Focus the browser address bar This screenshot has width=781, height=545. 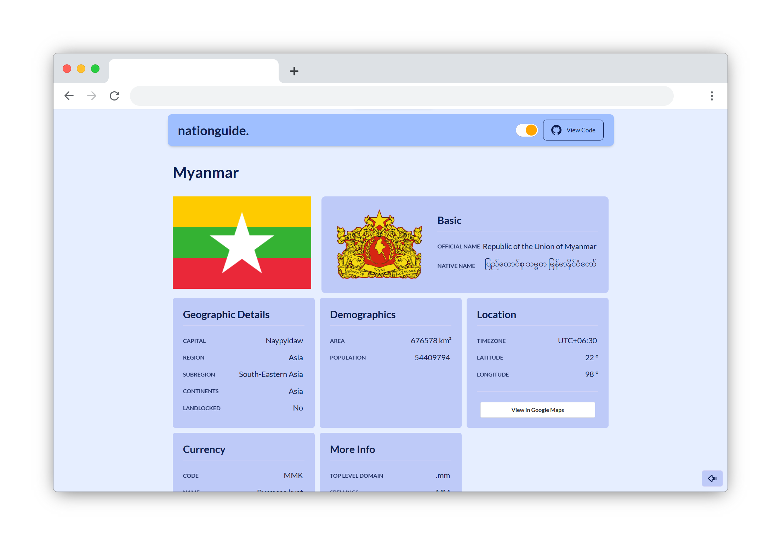(401, 96)
